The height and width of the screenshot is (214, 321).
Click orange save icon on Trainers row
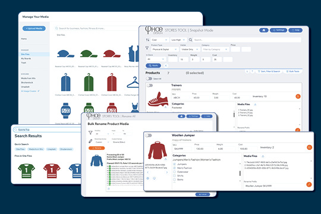[x=298, y=96]
